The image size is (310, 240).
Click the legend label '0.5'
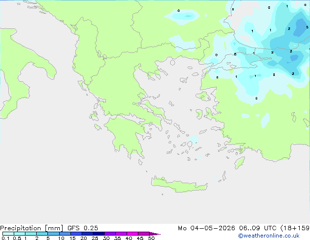coord(17,238)
